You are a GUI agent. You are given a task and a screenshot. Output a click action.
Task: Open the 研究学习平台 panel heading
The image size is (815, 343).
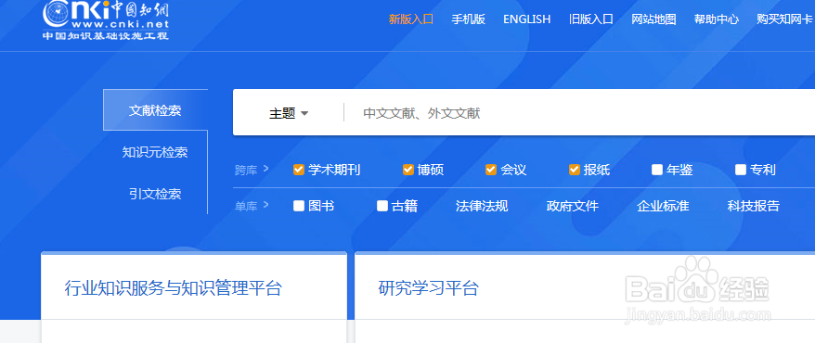[x=428, y=288]
